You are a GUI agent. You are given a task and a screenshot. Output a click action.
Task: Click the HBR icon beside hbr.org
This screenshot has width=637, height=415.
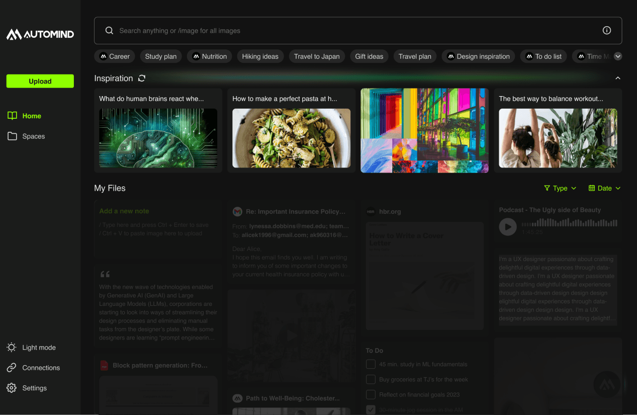pyautogui.click(x=371, y=212)
